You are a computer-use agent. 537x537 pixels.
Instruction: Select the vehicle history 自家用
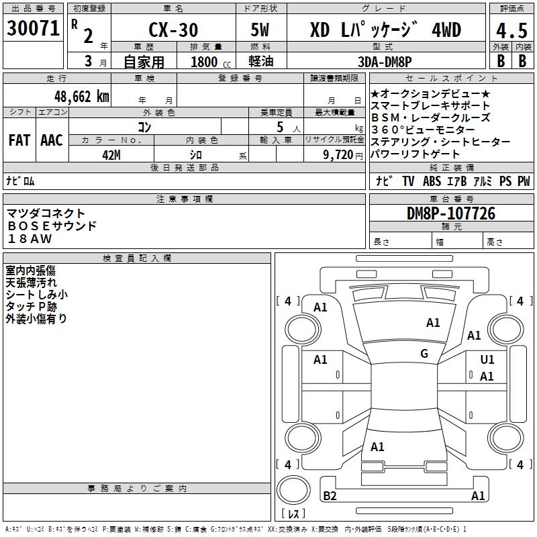(144, 62)
